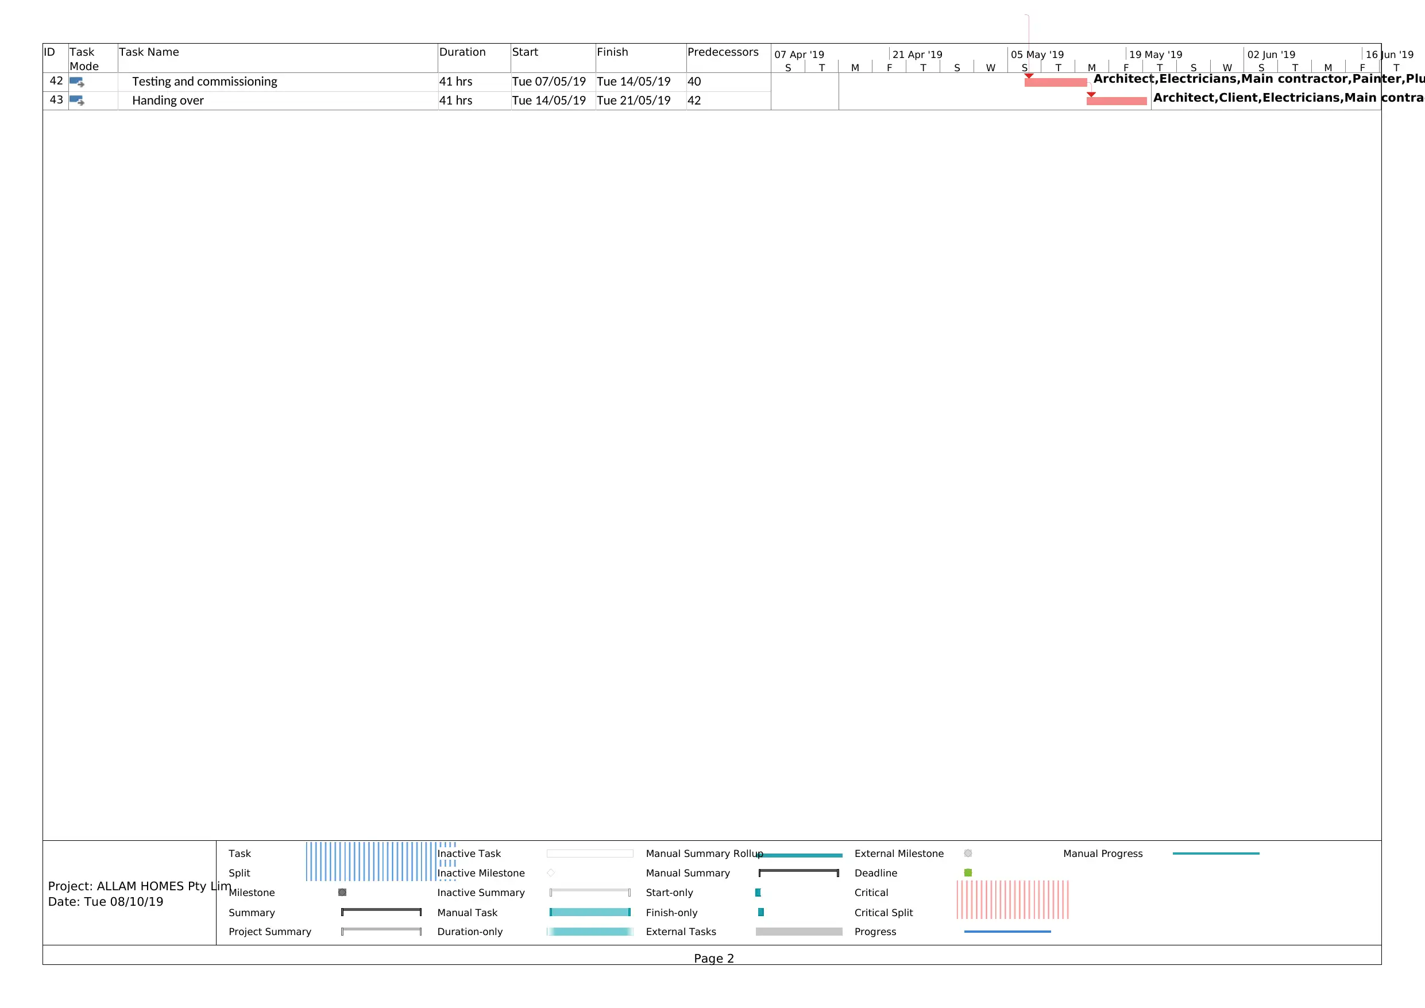
Task: Click finish date Tue 21/05/19
Action: (x=634, y=101)
